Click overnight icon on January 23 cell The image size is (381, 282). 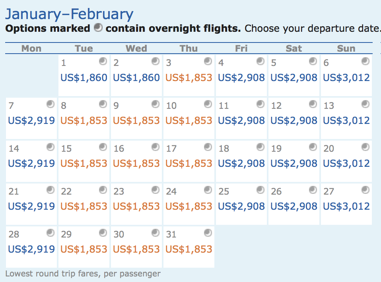click(156, 190)
